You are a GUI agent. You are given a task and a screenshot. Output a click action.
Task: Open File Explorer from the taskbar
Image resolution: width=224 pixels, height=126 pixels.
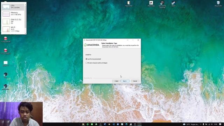83,124
